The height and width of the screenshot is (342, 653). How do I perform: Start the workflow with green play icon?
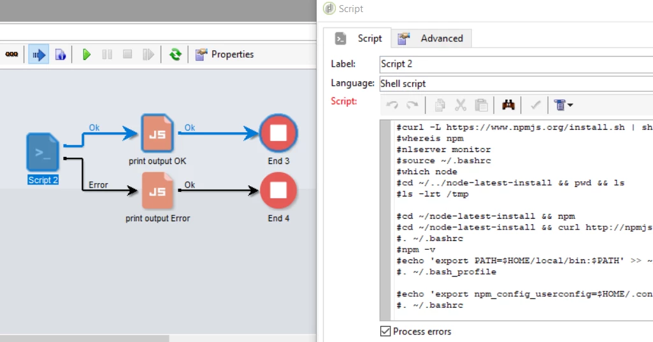click(87, 55)
